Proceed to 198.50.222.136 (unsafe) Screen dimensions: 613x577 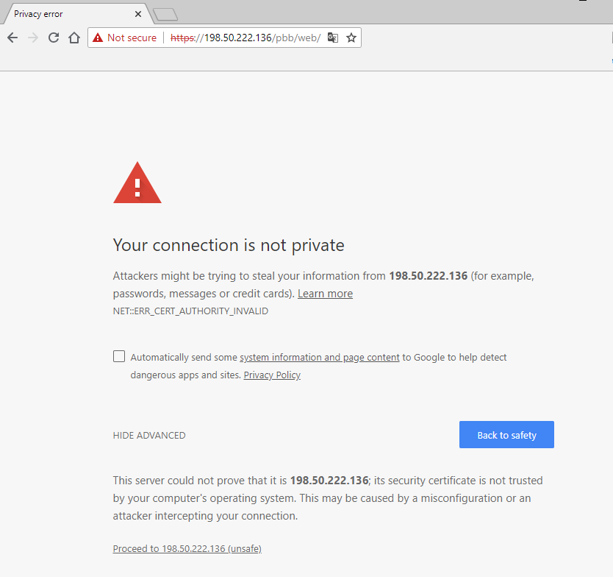(x=187, y=549)
